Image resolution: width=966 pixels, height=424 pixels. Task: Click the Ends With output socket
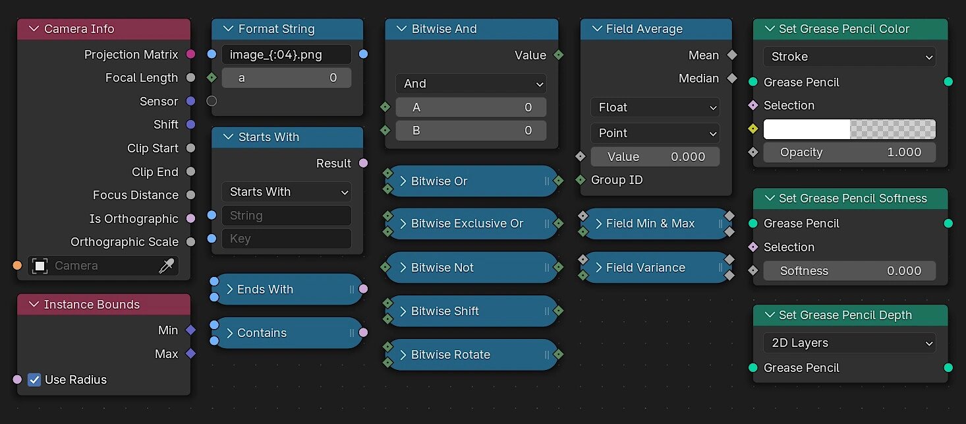(x=364, y=289)
